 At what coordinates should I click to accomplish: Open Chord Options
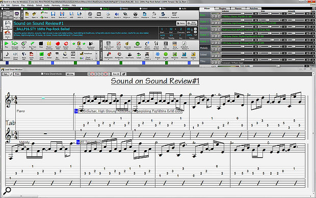tap(147, 45)
